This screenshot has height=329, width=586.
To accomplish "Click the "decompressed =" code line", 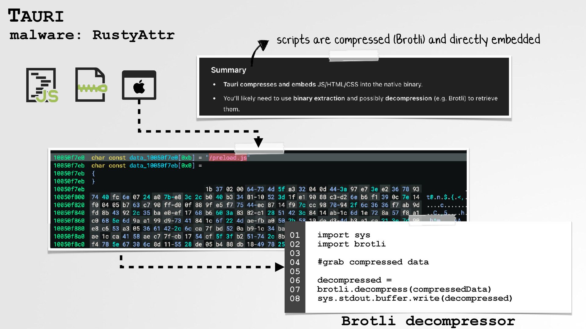I will pos(354,280).
